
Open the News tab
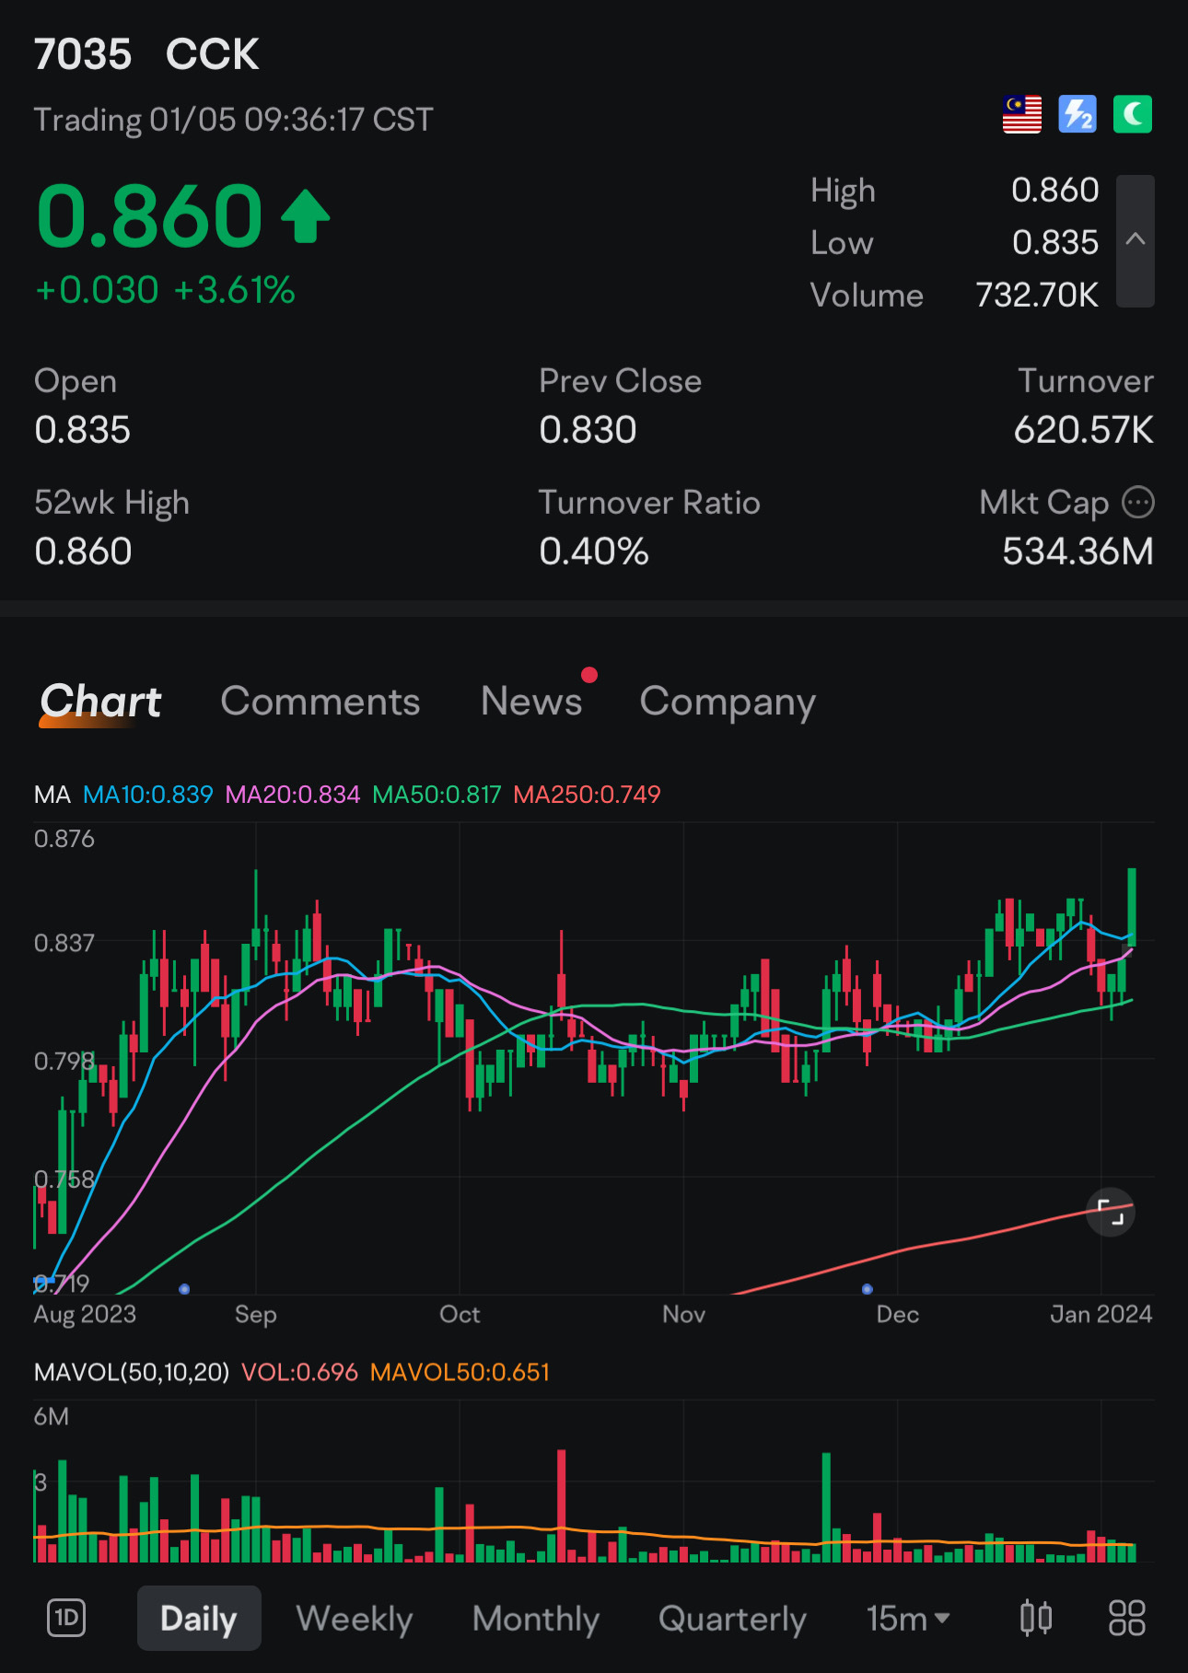[x=531, y=702]
